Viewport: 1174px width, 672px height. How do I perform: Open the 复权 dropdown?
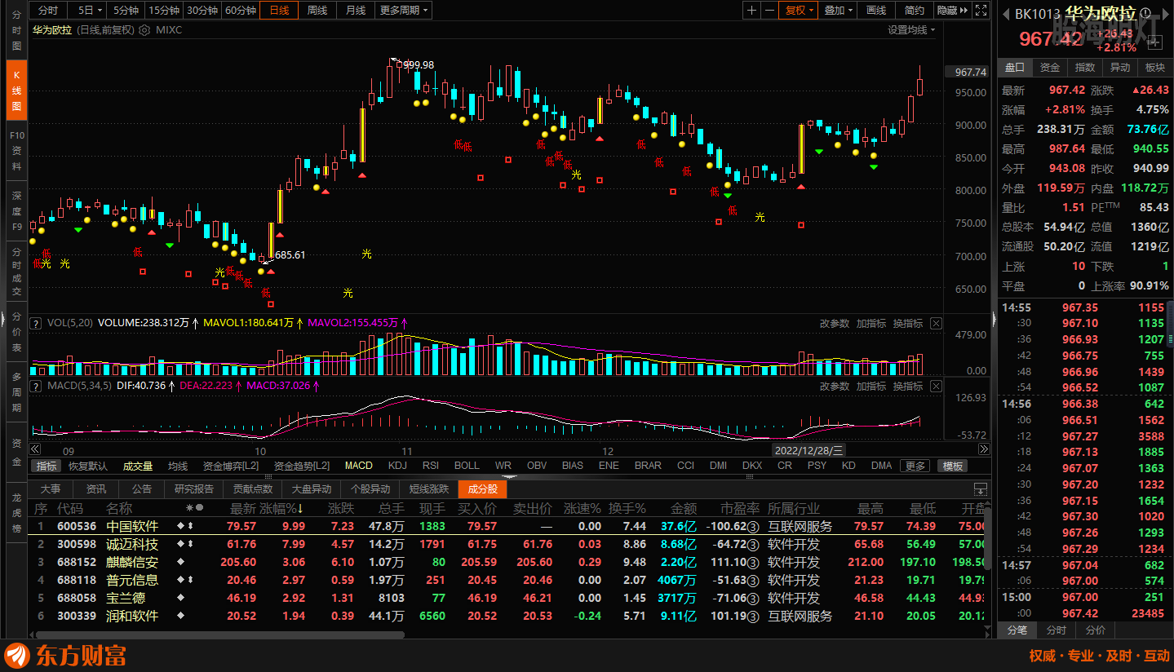(799, 11)
